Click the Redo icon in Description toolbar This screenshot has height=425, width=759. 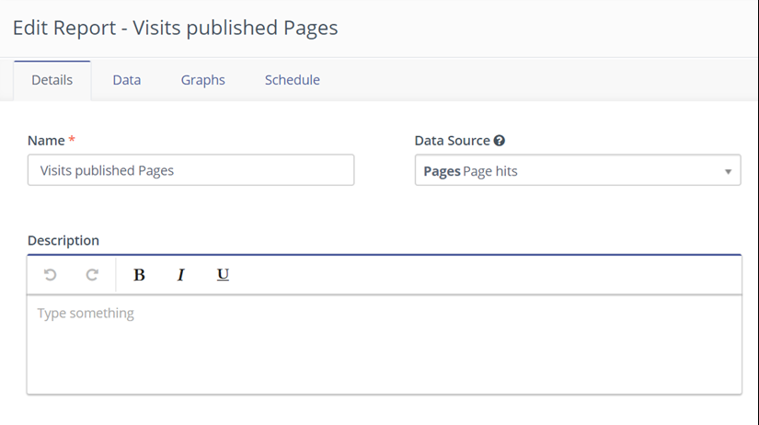92,275
